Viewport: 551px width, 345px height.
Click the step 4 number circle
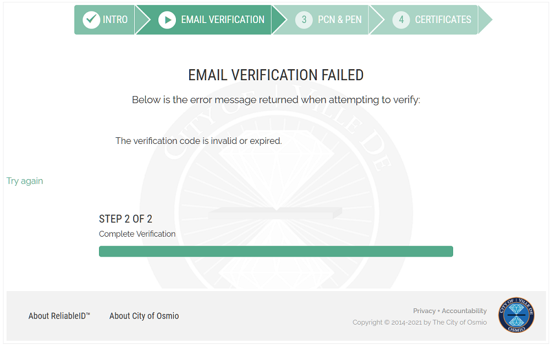click(401, 20)
